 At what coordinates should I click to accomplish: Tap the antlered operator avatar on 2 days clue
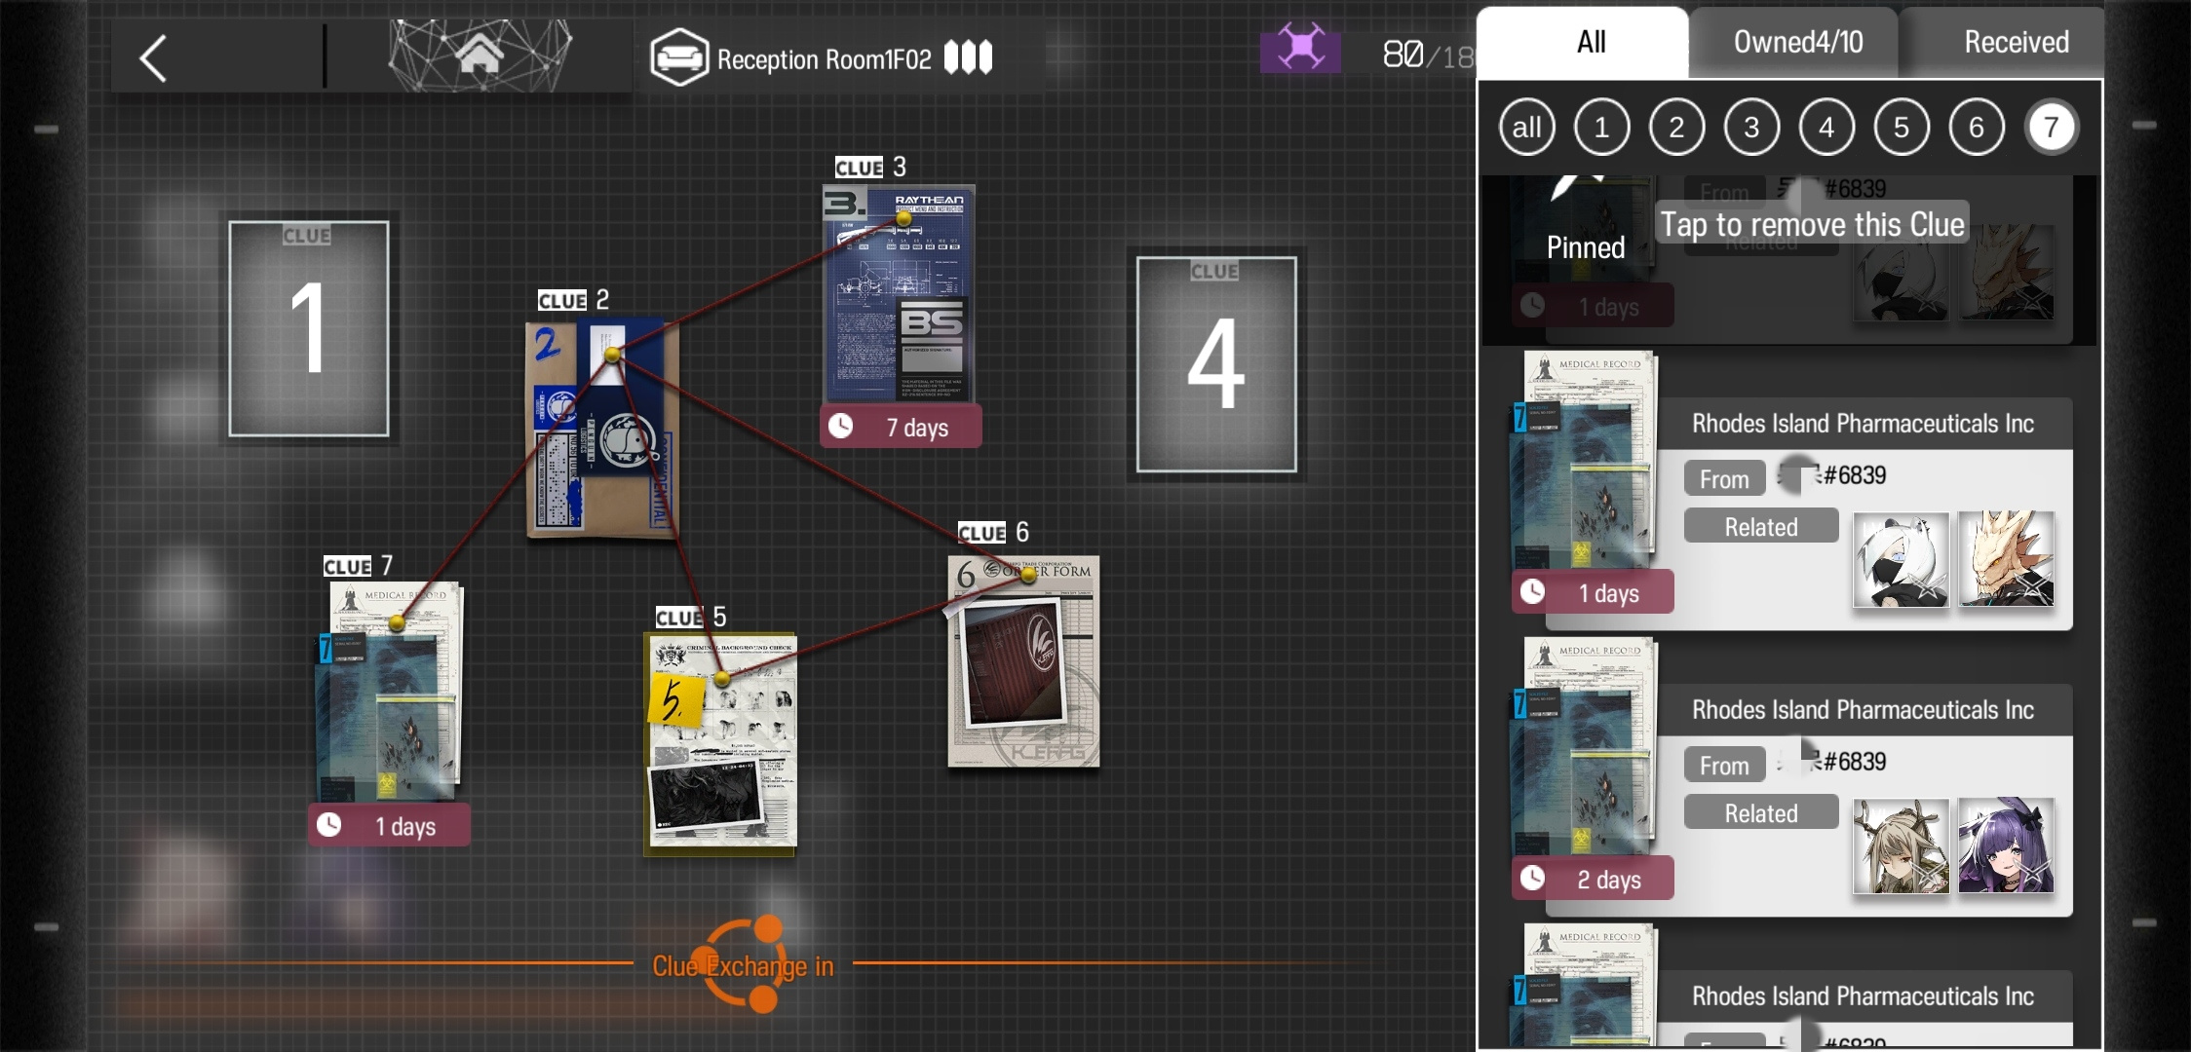coord(1901,846)
